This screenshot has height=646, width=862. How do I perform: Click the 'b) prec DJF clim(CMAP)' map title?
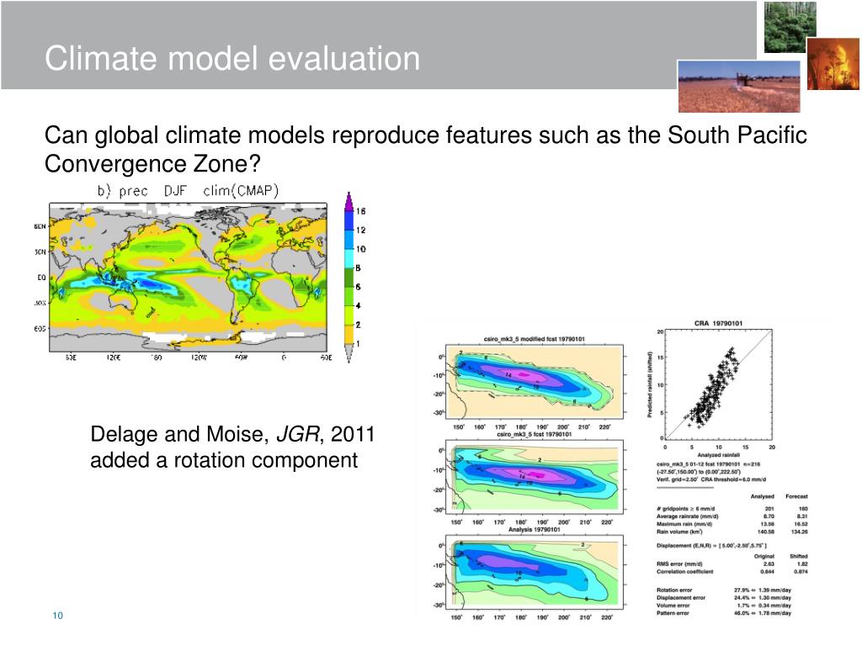click(x=188, y=191)
